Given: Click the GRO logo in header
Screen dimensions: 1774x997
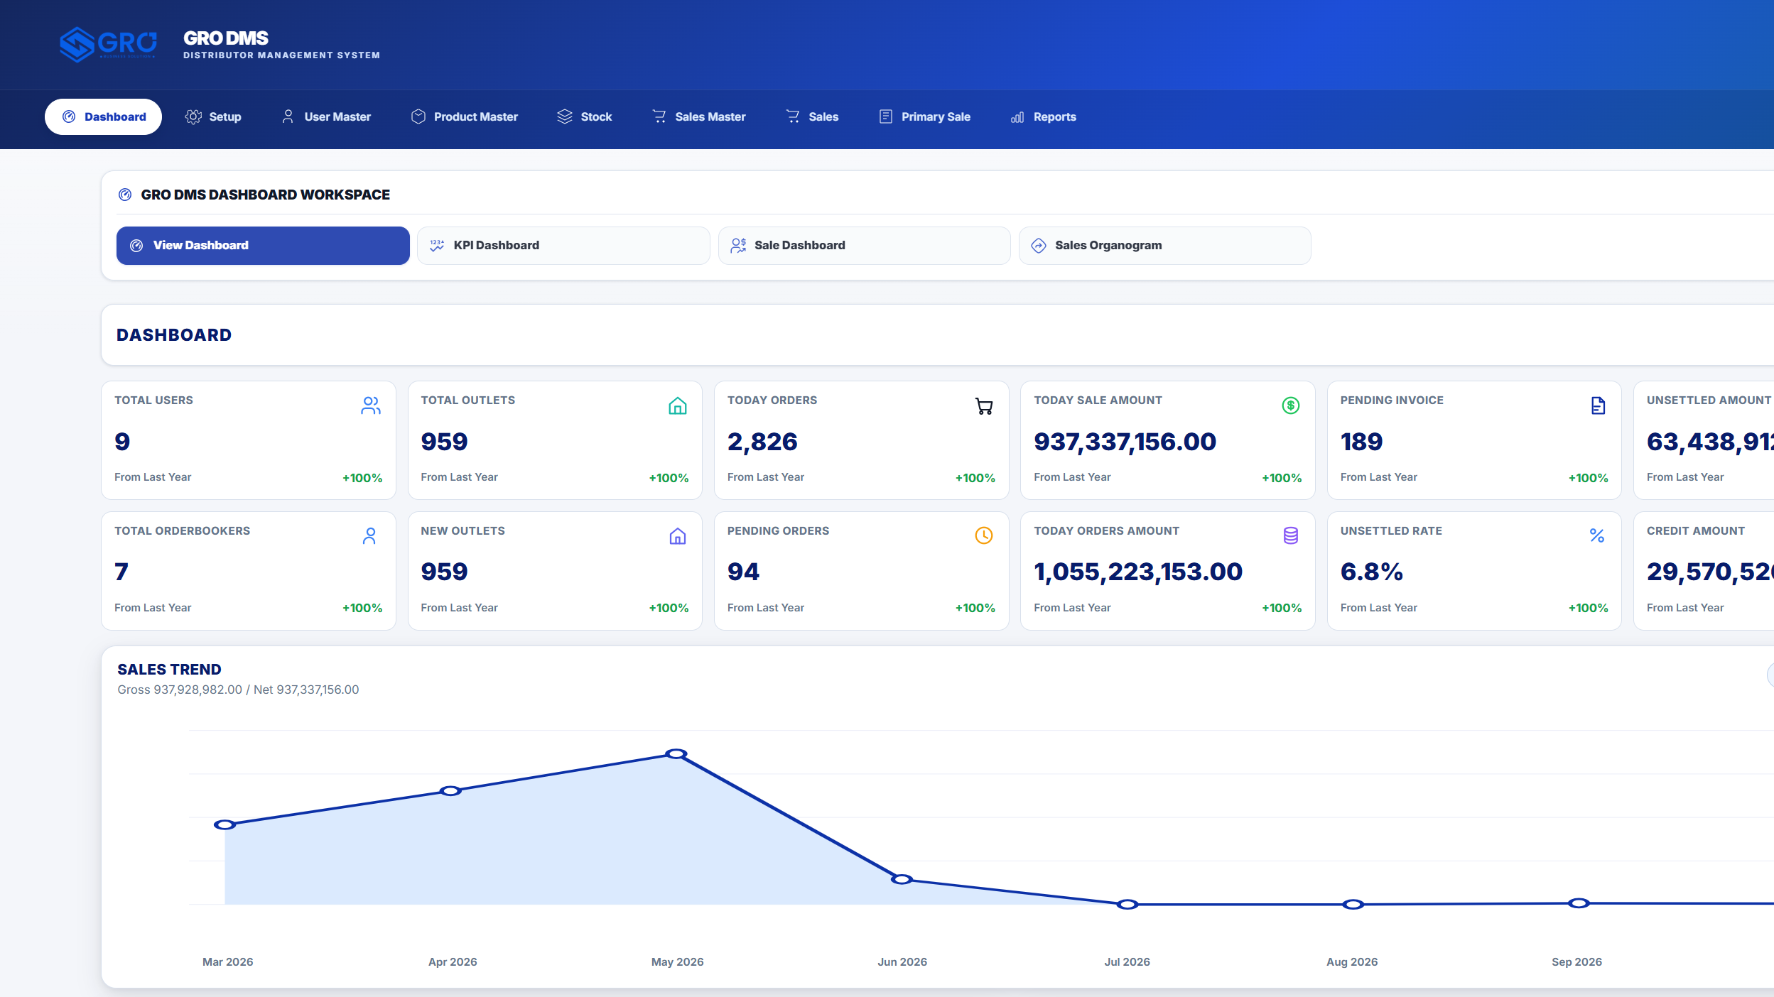Looking at the screenshot, I should [108, 45].
